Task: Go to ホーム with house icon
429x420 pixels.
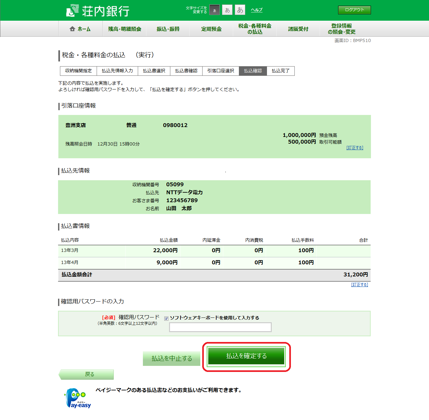Action: [80, 29]
